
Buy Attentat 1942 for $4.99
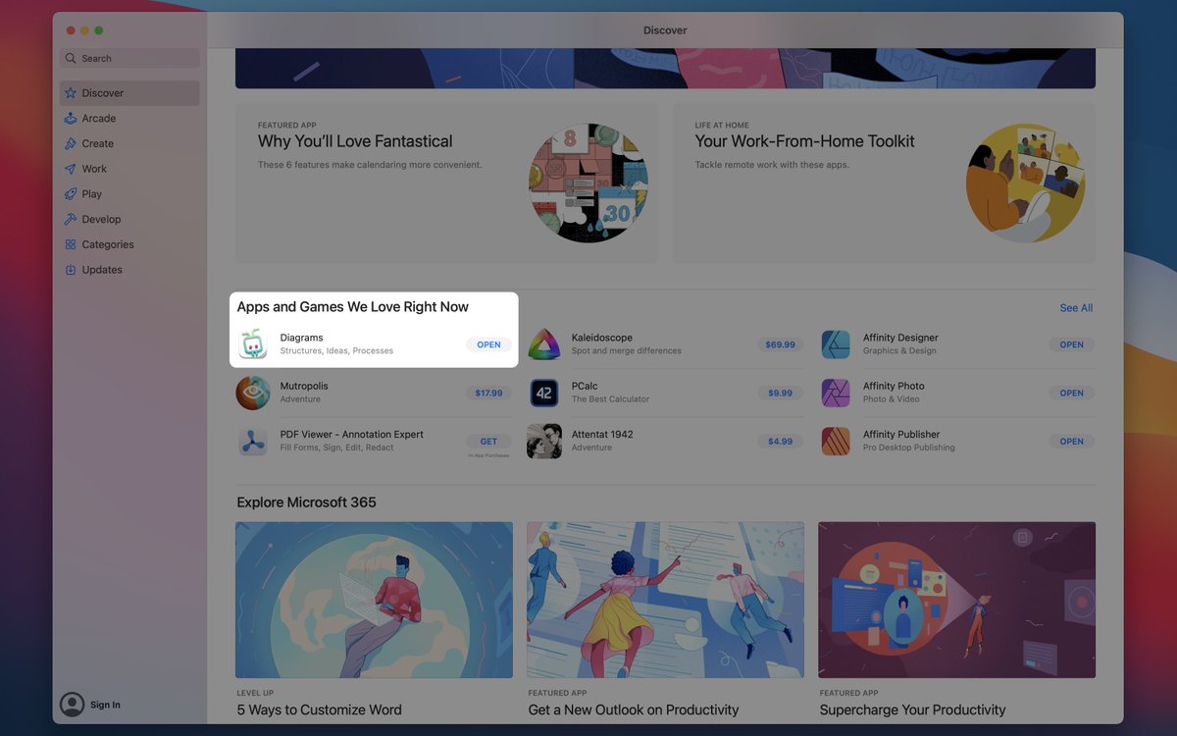[780, 441]
